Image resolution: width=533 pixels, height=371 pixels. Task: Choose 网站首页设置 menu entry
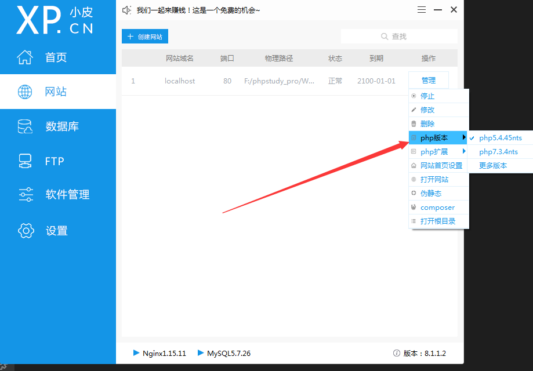[x=439, y=165]
